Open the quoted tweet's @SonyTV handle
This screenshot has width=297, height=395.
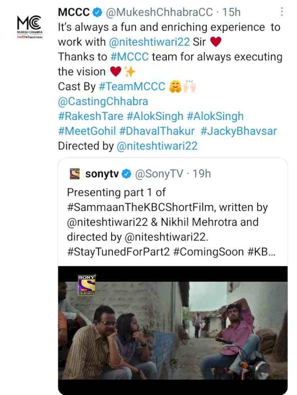click(160, 174)
